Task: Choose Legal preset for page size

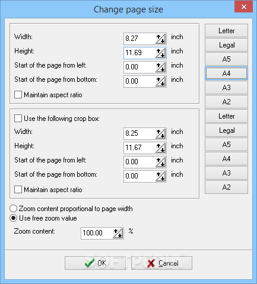Action: (x=226, y=45)
